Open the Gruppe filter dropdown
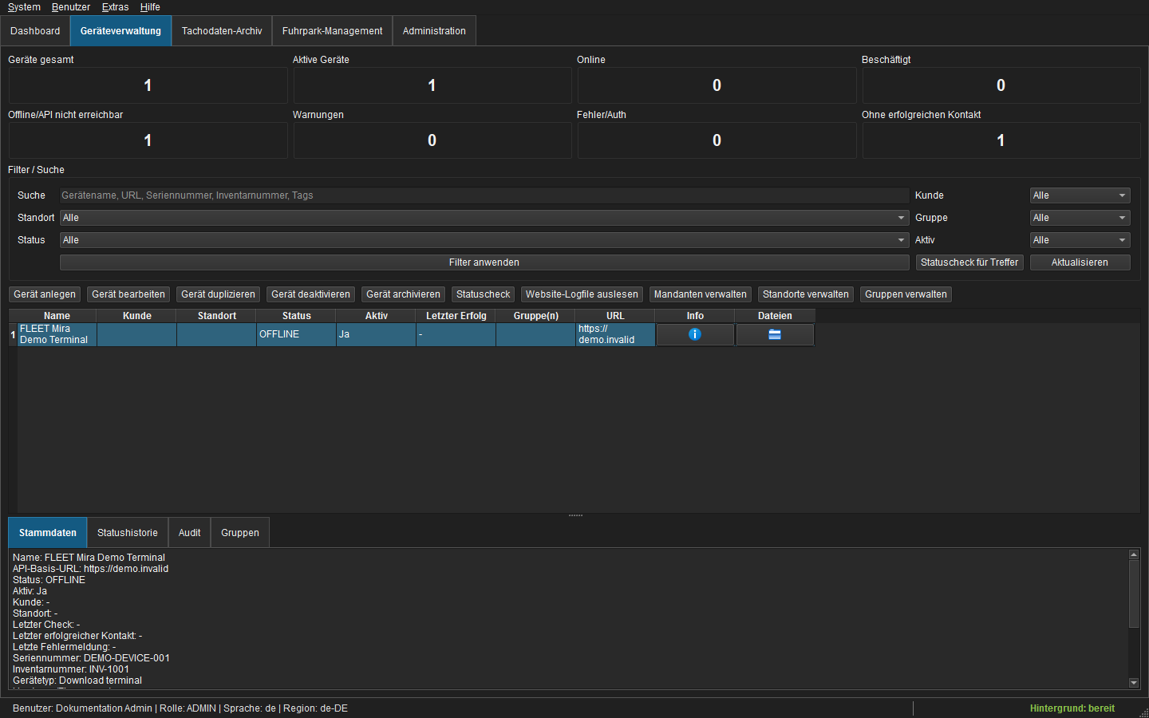 (1080, 218)
